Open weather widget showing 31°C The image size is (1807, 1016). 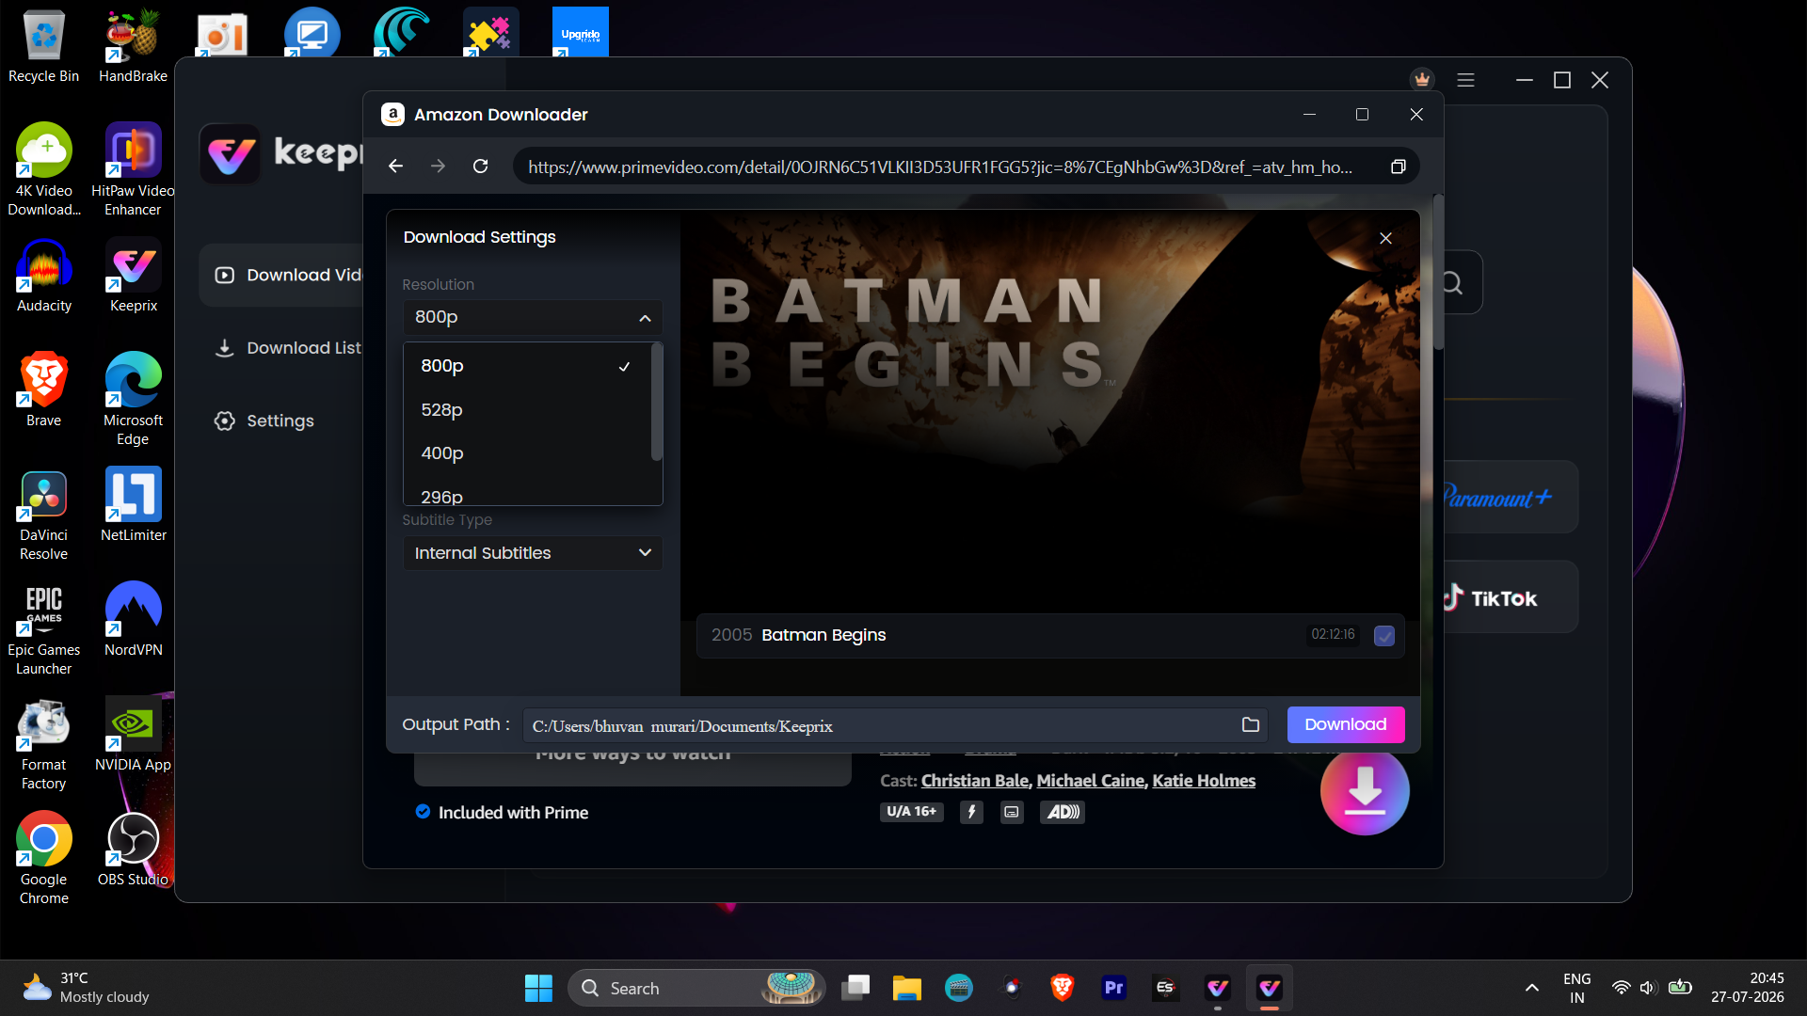pyautogui.click(x=85, y=988)
